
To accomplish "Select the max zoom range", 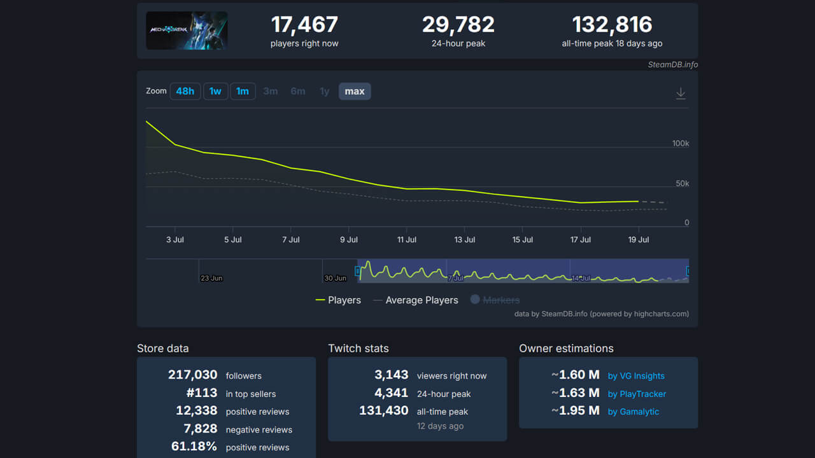I will (355, 91).
